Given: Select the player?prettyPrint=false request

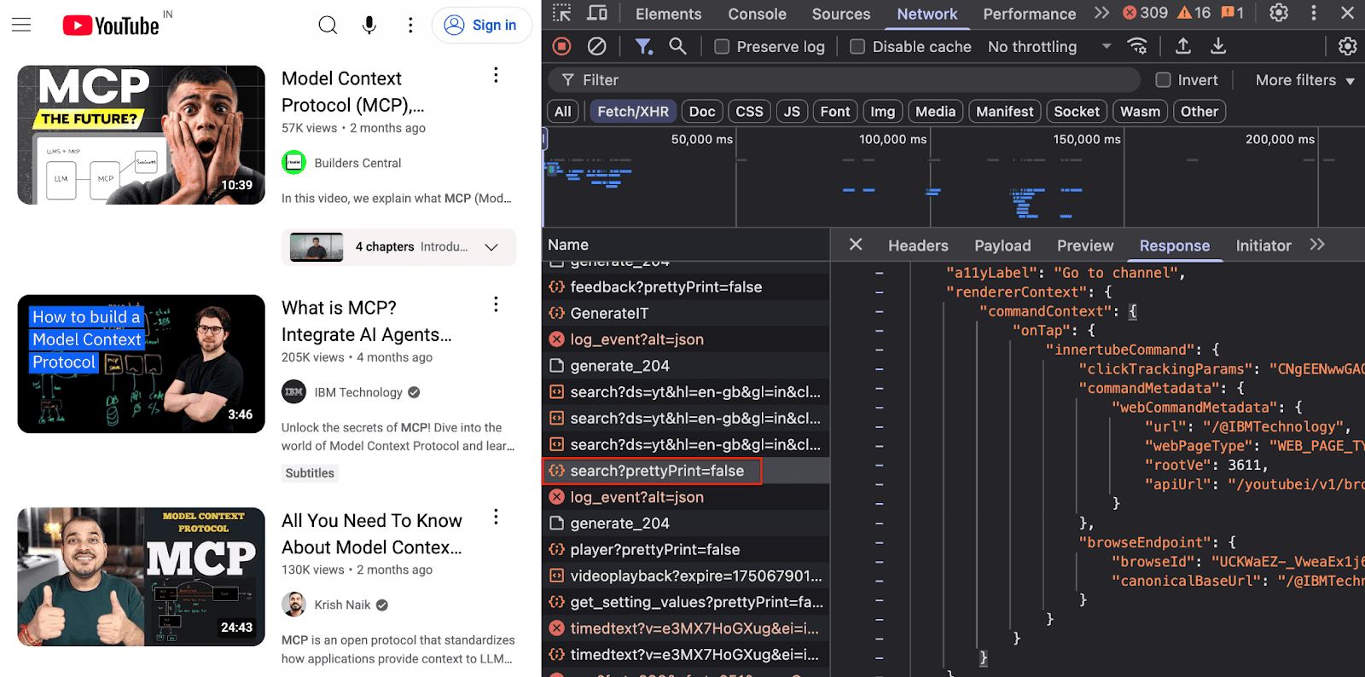Looking at the screenshot, I should click(x=686, y=549).
